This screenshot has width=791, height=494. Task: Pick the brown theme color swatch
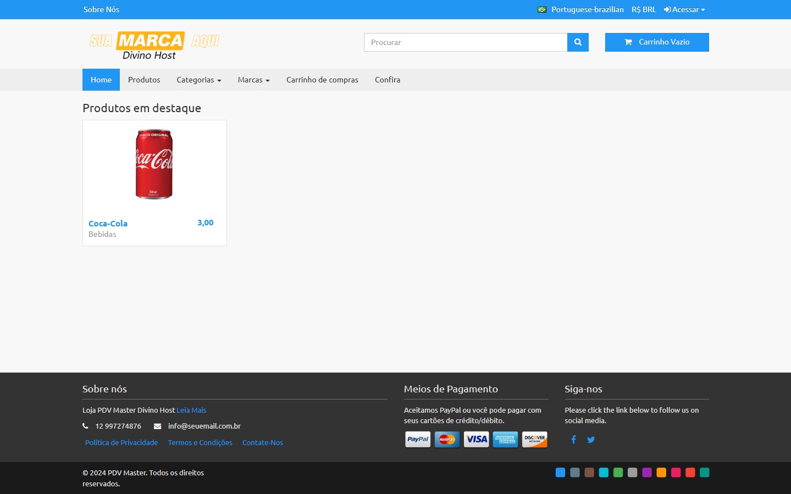(589, 473)
